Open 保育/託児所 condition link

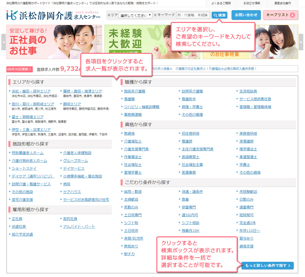[x=133, y=238]
